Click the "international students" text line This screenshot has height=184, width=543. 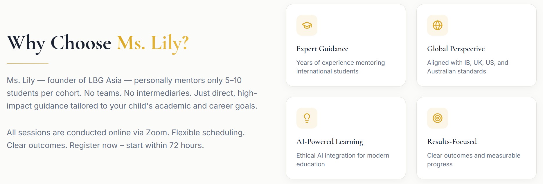[327, 71]
